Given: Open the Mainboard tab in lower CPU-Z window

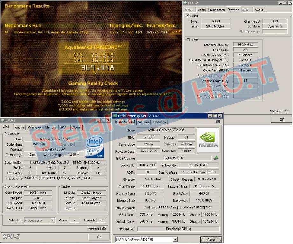Looking at the screenshot, I should pos(35,127).
